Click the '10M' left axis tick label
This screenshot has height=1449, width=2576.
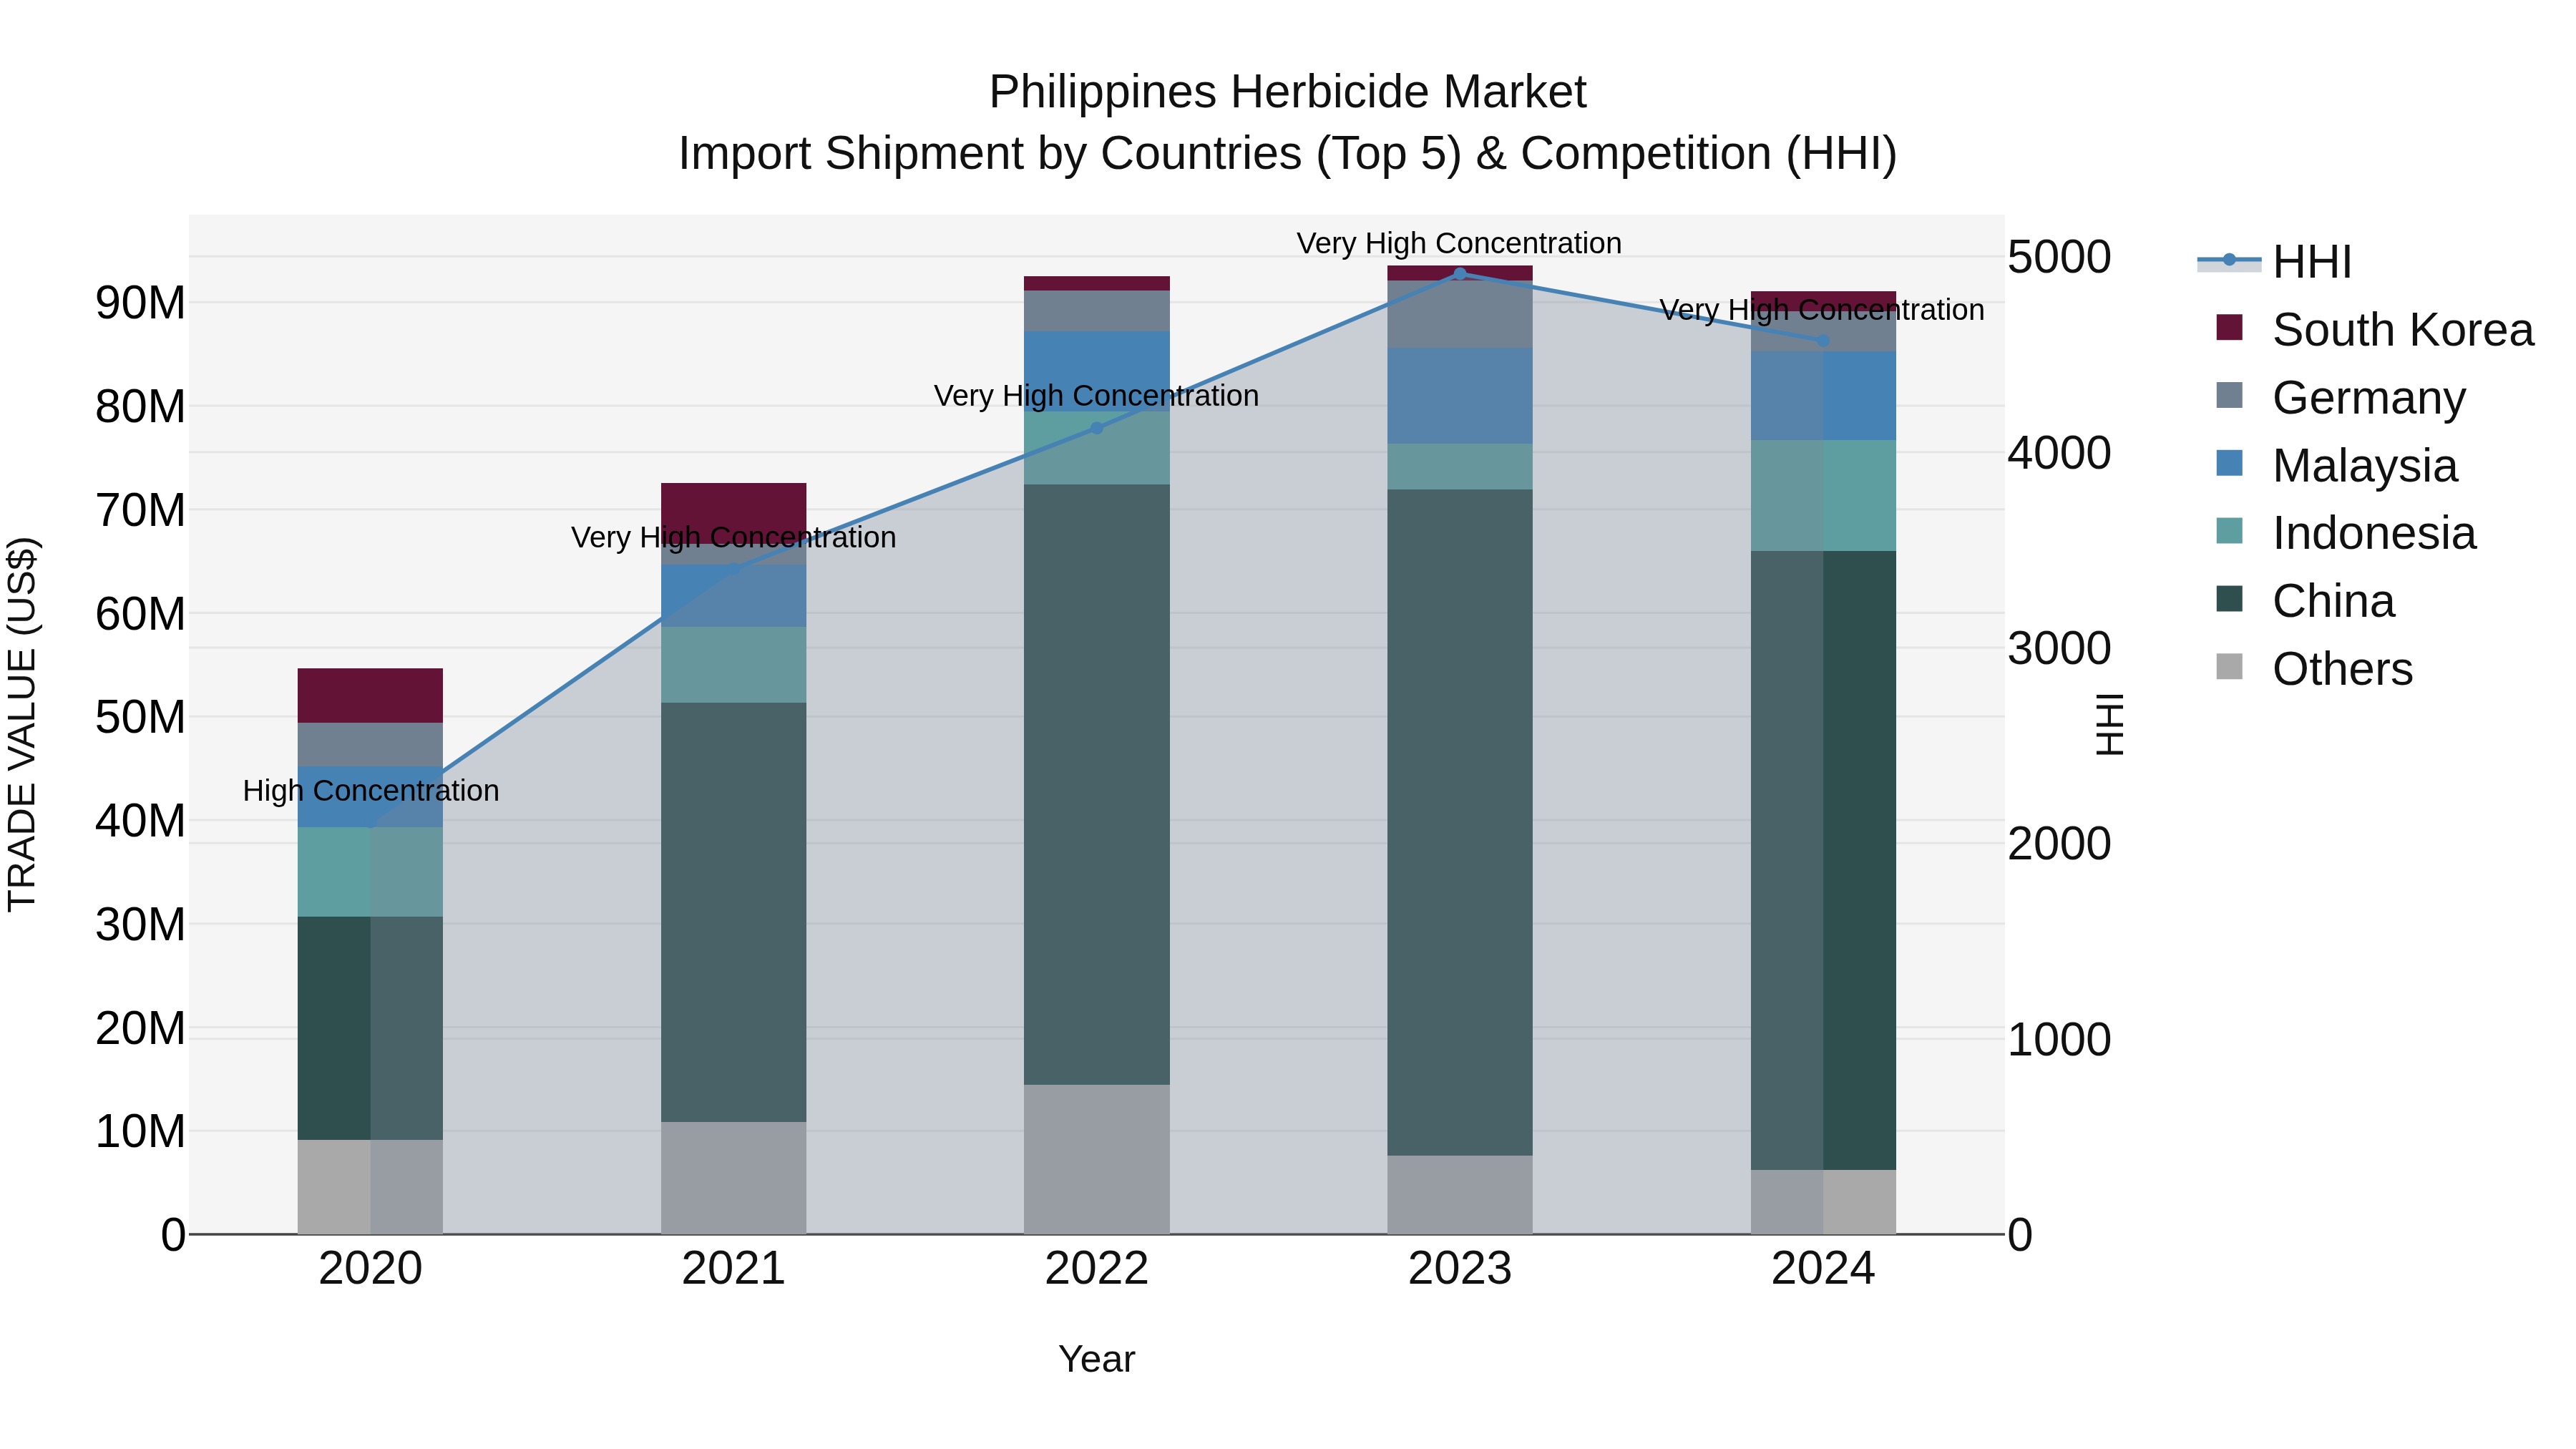click(x=140, y=1132)
